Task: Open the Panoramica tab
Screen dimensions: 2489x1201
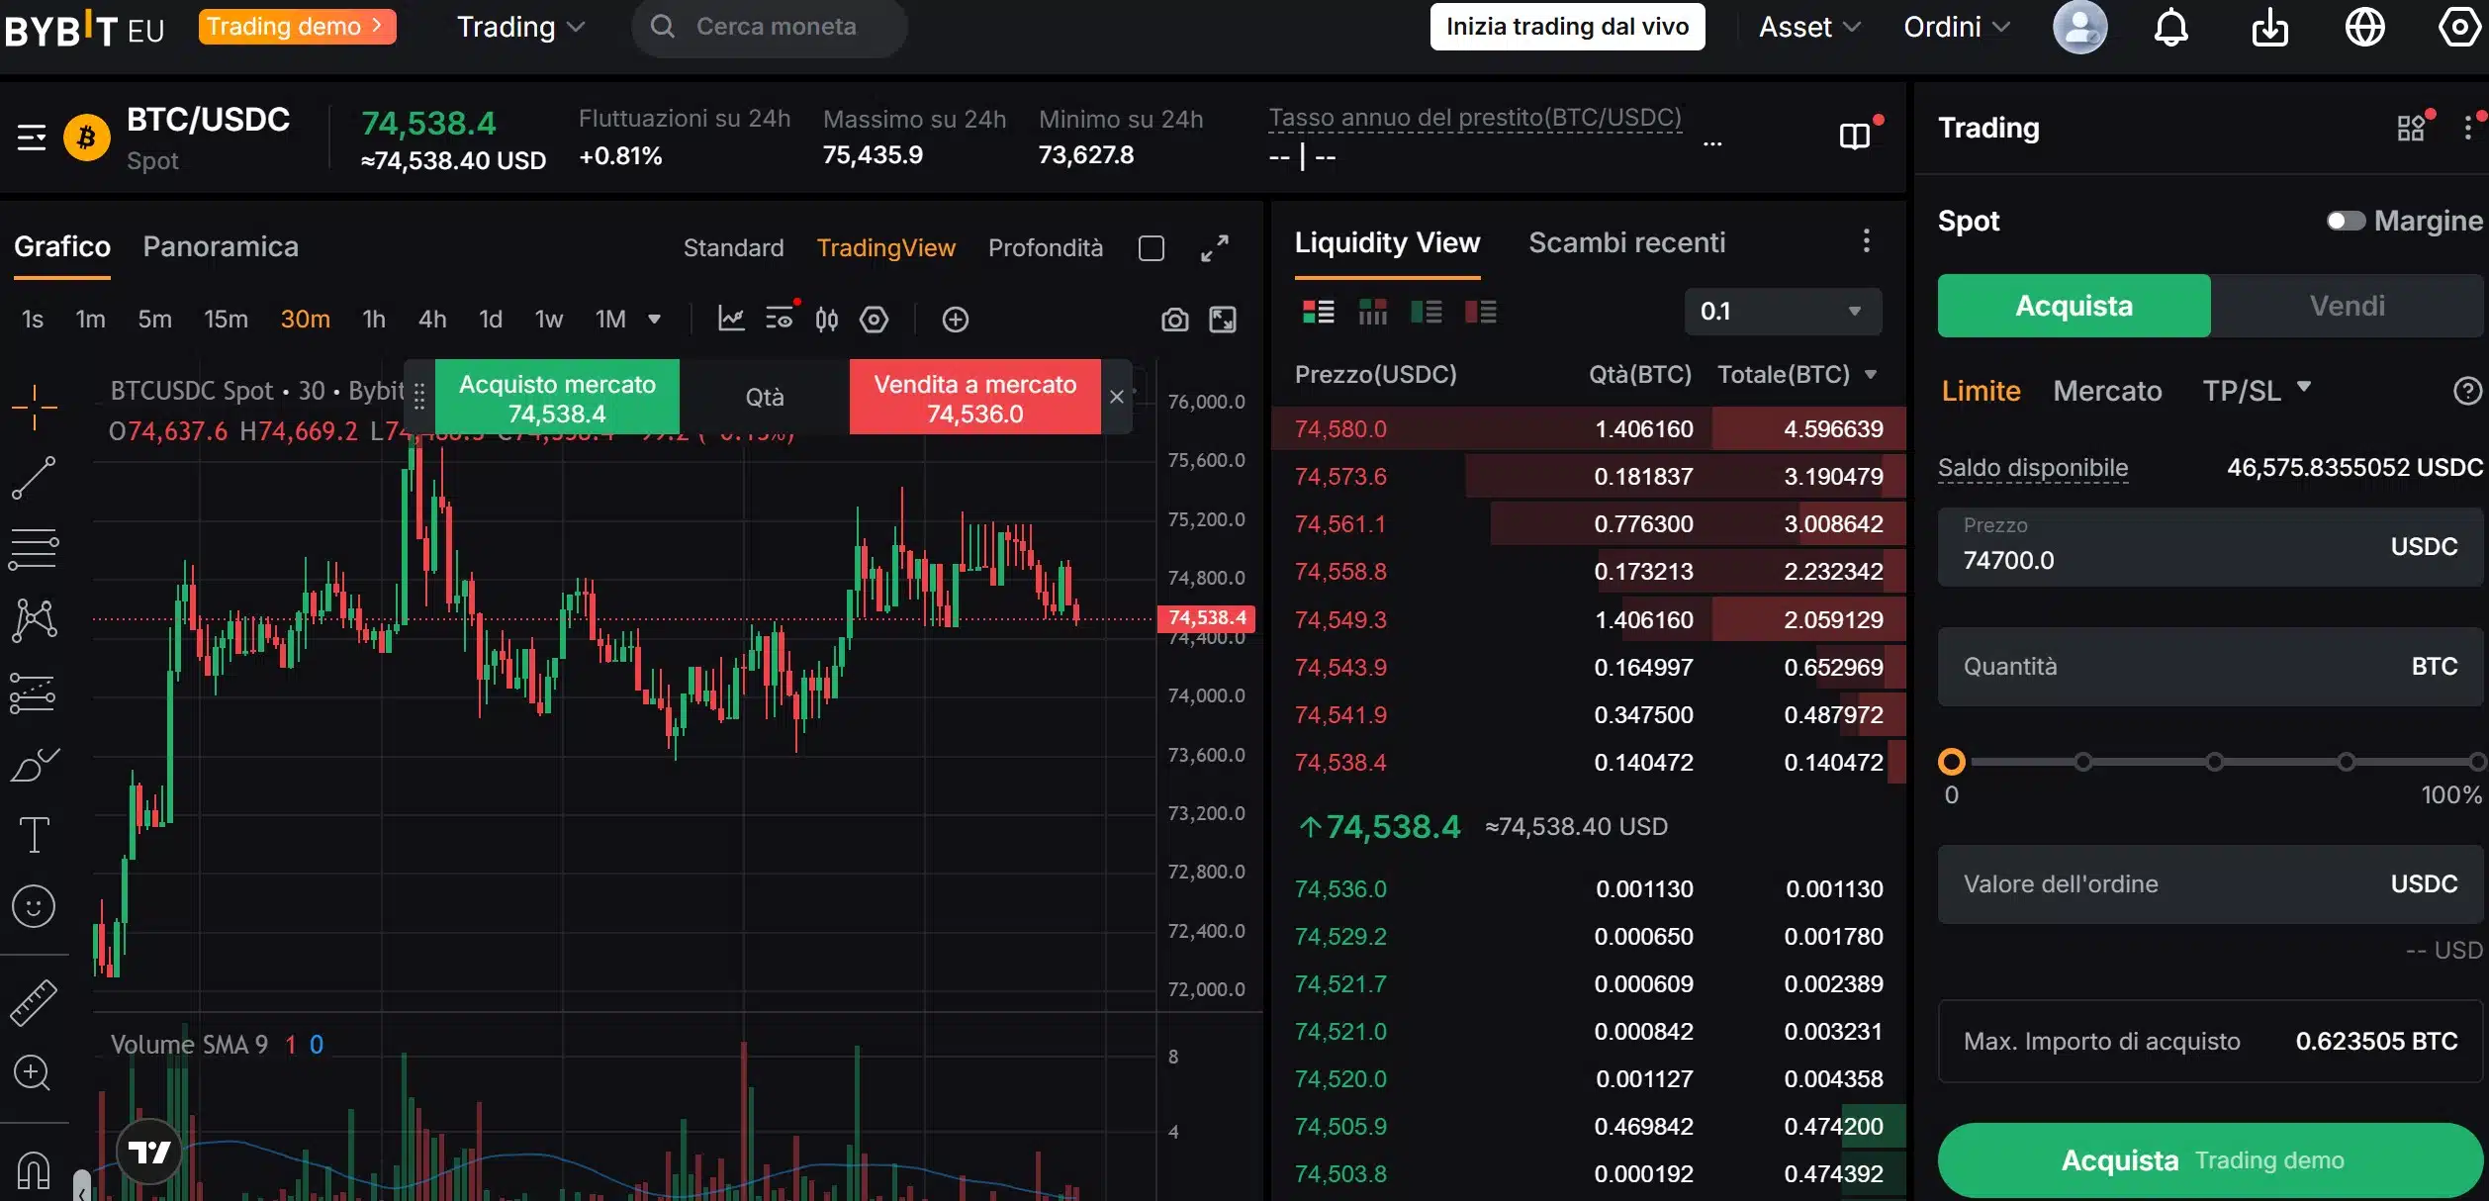Action: 221,246
